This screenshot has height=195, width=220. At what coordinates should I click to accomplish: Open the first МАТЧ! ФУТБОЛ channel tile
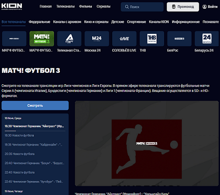tap(14, 38)
